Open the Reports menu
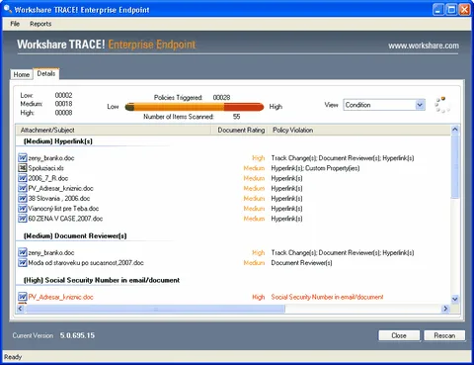Viewport: 474px width, 365px height. (x=40, y=24)
